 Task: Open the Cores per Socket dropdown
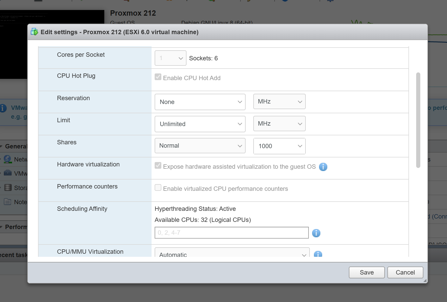[171, 58]
